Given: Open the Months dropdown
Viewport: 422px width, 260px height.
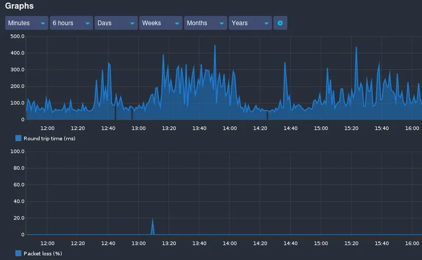Looking at the screenshot, I should pyautogui.click(x=205, y=23).
